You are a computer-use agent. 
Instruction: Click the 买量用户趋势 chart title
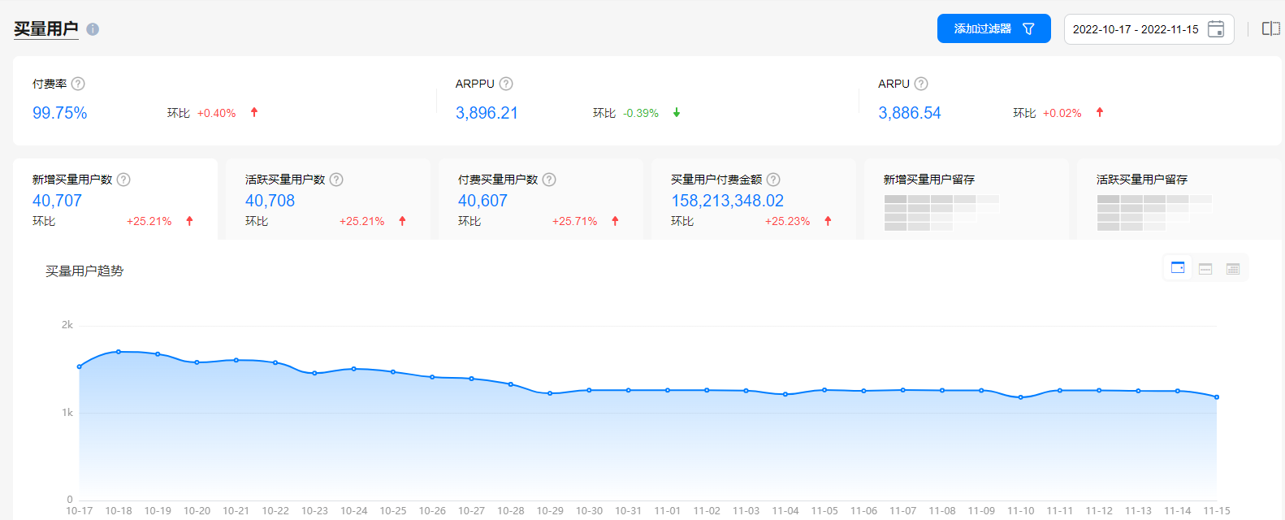click(84, 271)
